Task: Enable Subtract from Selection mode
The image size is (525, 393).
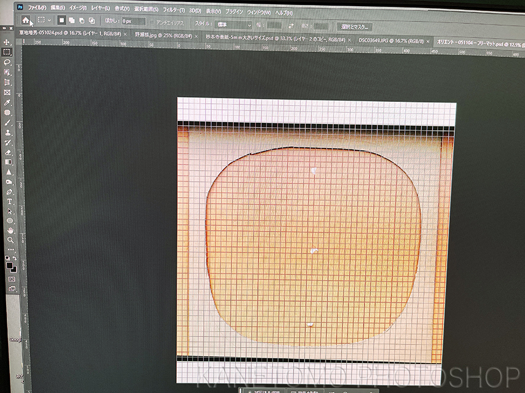Action: (82, 21)
